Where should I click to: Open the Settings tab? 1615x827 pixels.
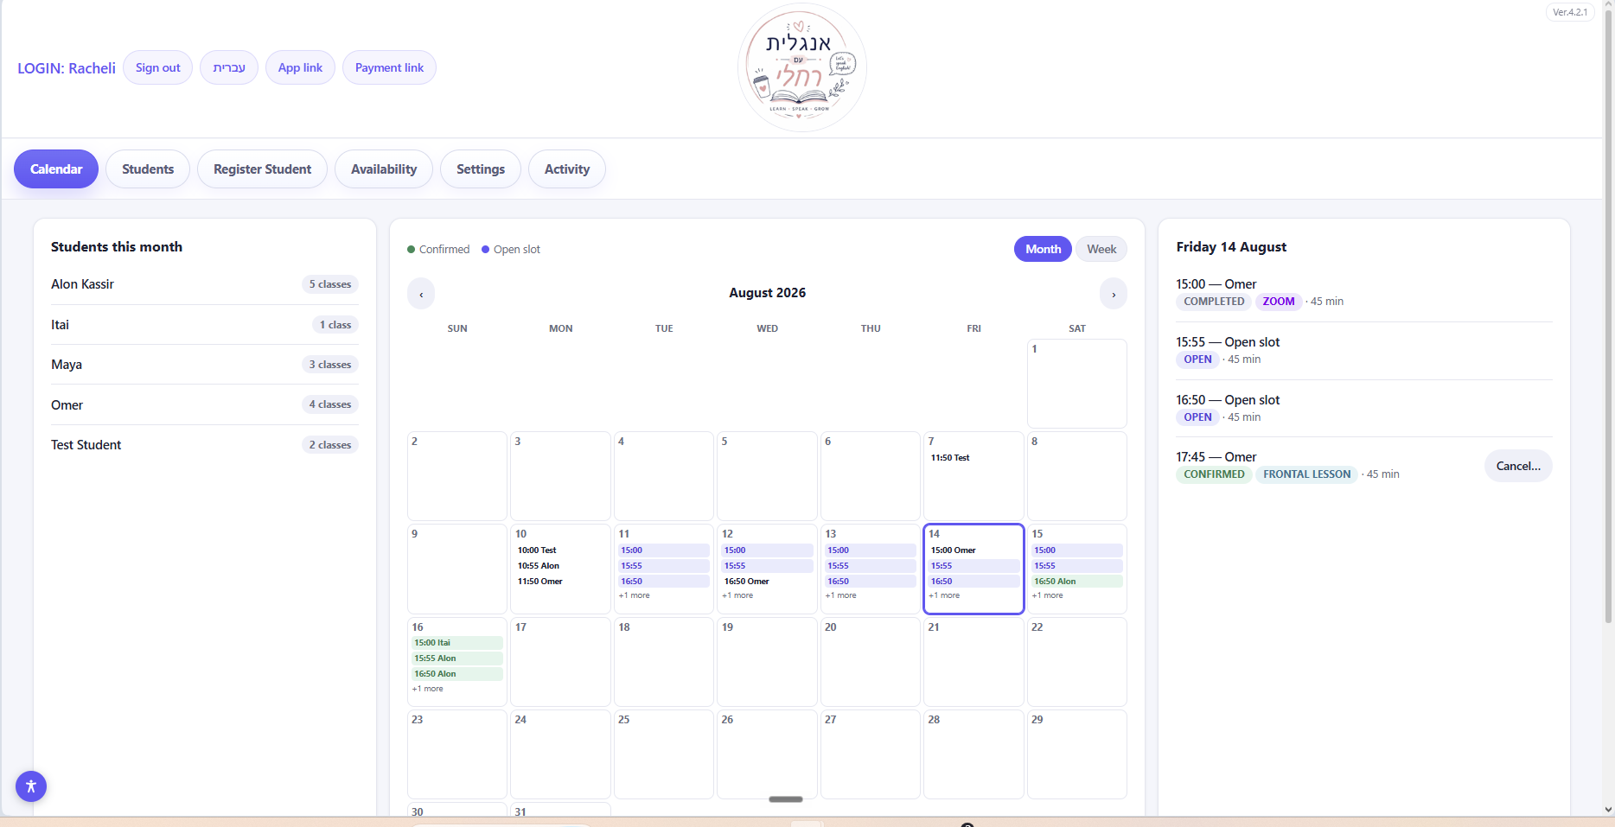click(481, 169)
